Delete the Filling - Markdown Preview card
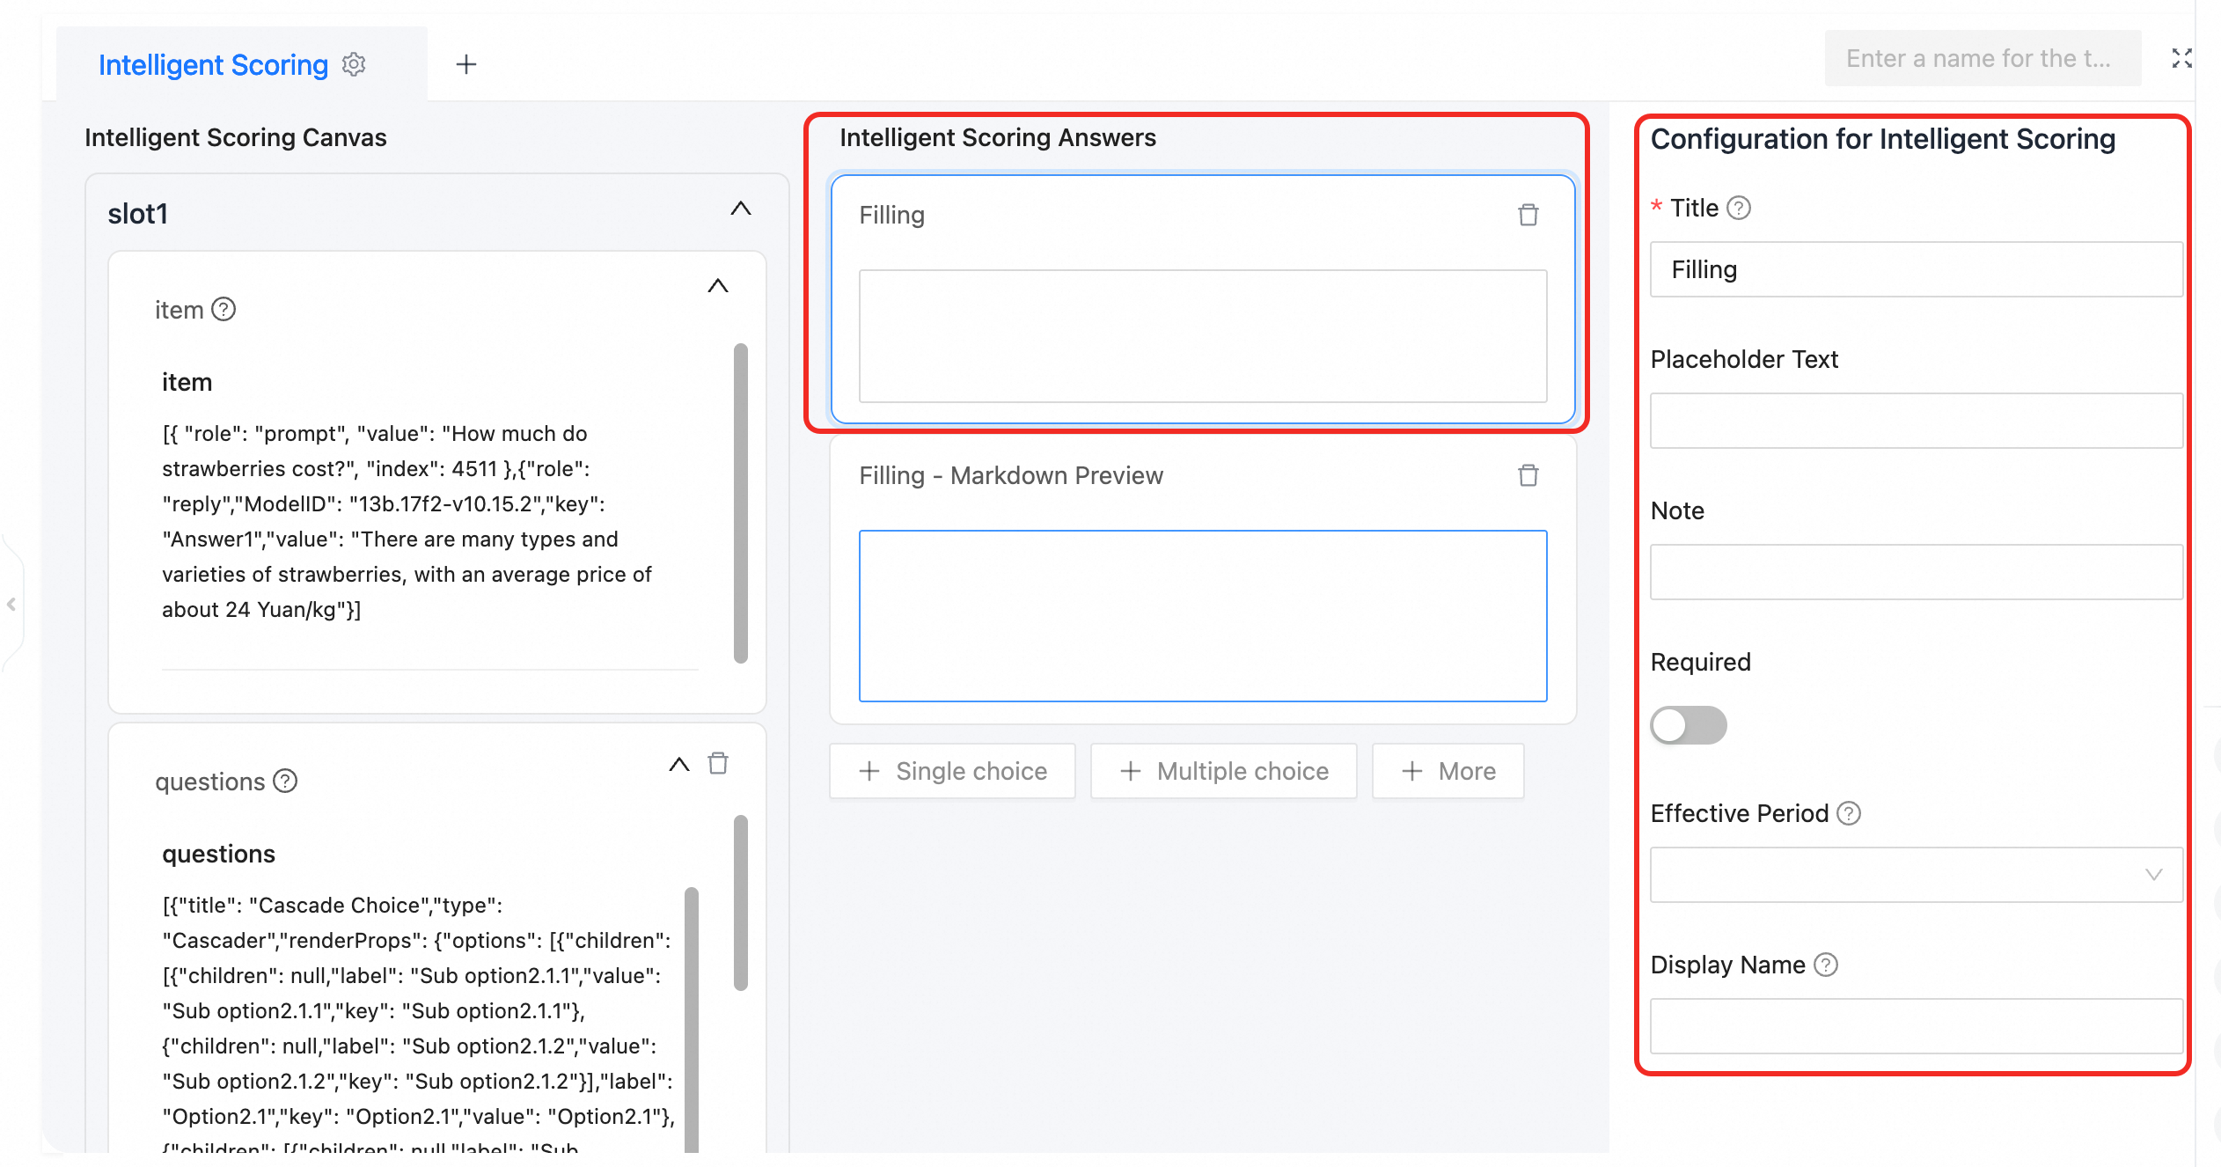Screen dimensions: 2221x1167 click(x=1528, y=475)
